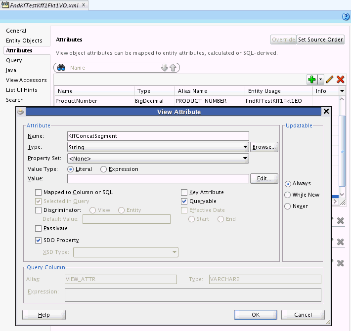
Task: Select the Literal value type radio
Action: (70, 169)
